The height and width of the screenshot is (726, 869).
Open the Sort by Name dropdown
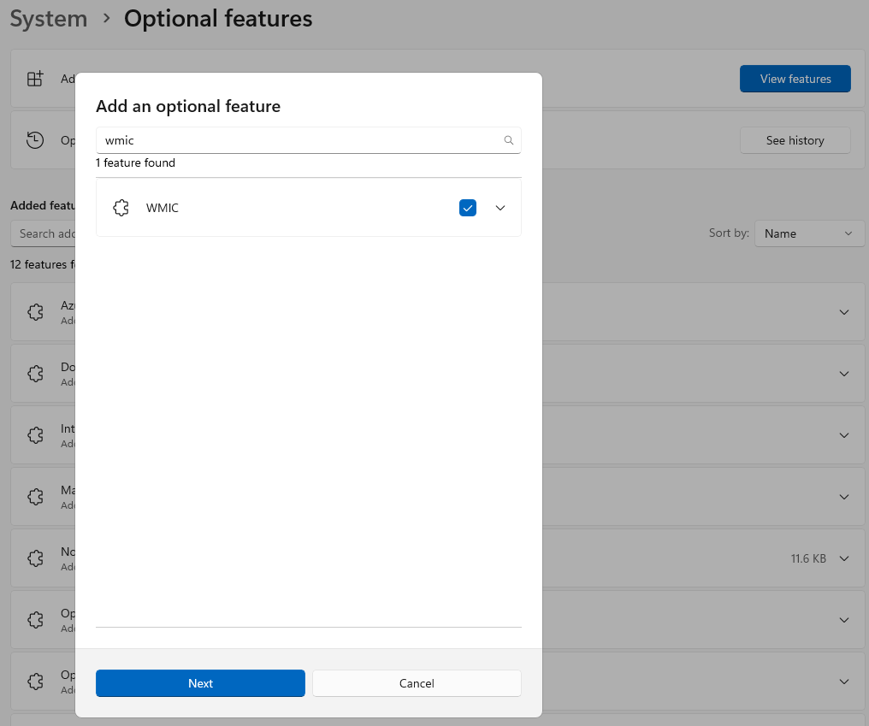pos(809,233)
